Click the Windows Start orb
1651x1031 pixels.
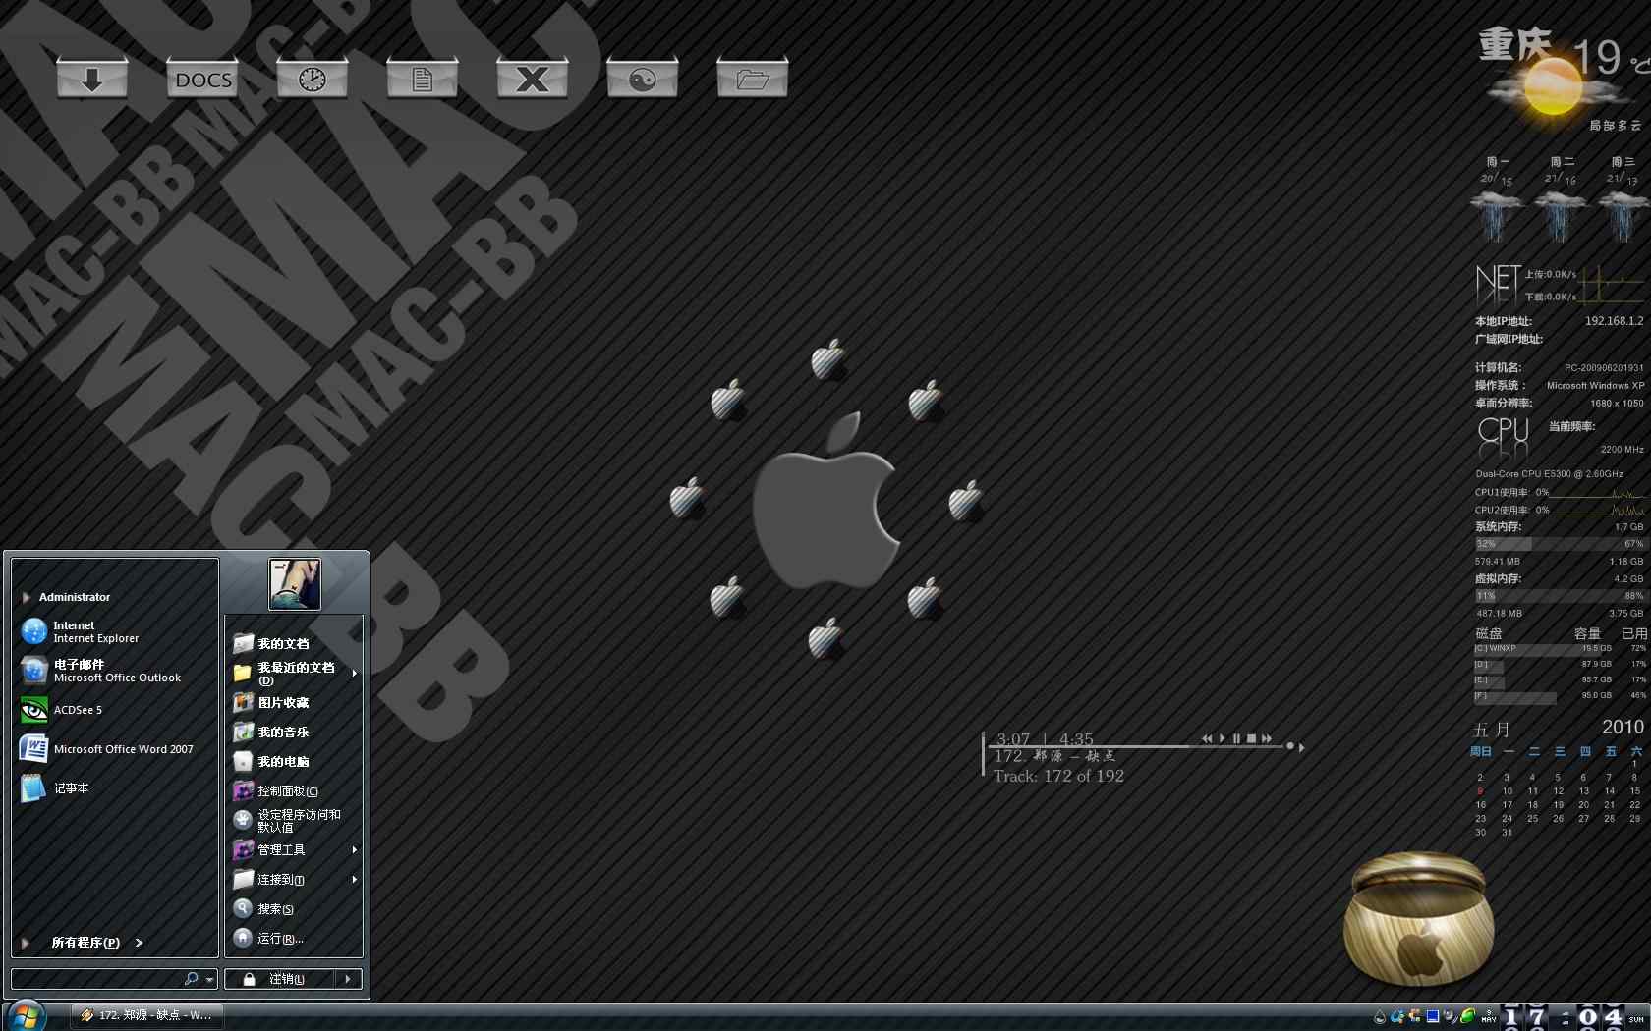25,1015
